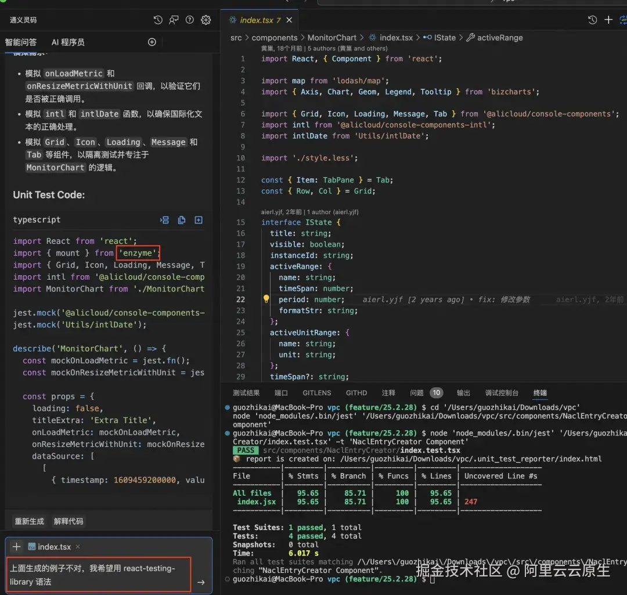Close the index.tsx editor tab
This screenshot has width=627, height=595.
(x=289, y=20)
